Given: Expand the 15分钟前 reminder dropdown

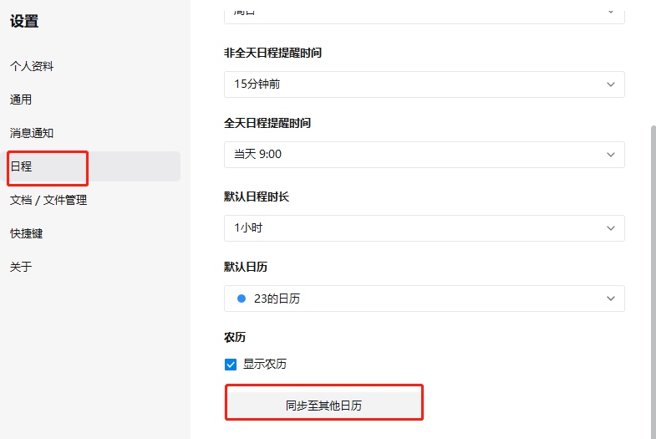Looking at the screenshot, I should 425,84.
